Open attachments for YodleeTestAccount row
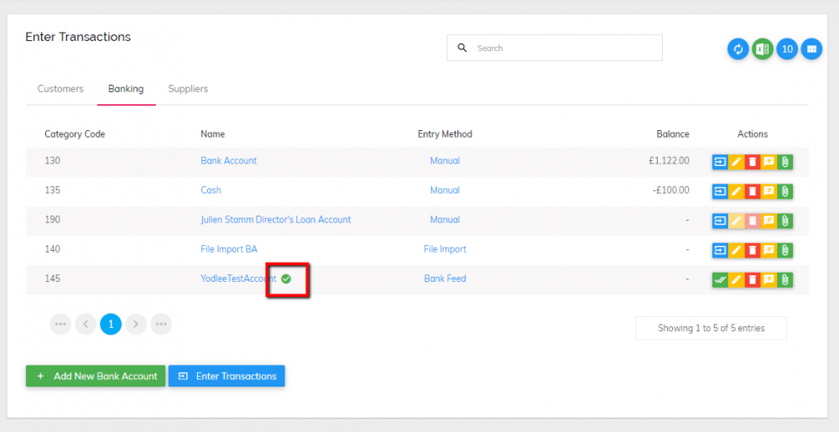The image size is (839, 432). coord(785,279)
